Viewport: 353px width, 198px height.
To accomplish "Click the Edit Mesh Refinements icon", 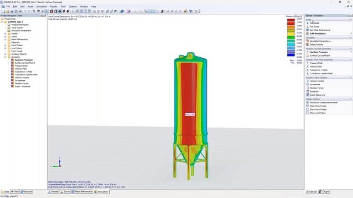I will click(308, 30).
